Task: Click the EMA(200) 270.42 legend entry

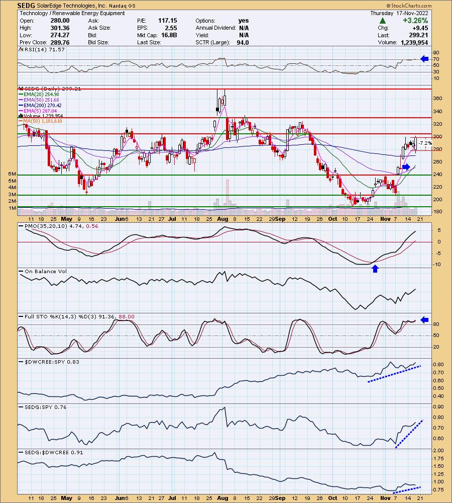Action: [x=43, y=105]
